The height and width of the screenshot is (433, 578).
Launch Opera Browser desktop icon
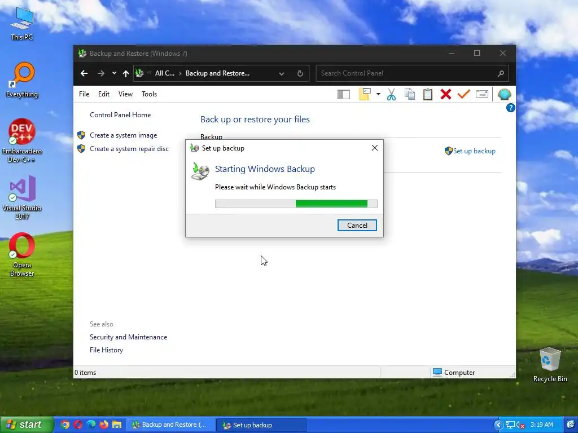point(22,254)
